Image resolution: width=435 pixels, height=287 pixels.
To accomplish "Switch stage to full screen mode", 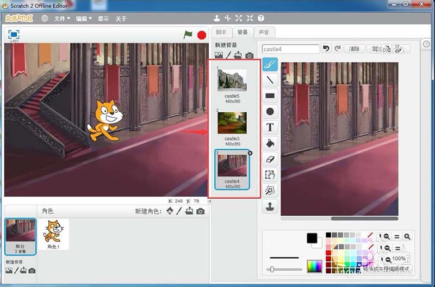I will tap(14, 34).
